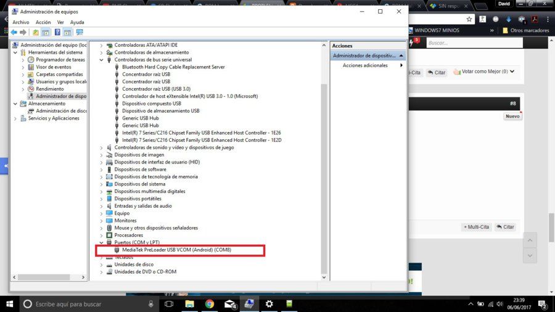Select Administrador de dispositivos in left tree
This screenshot has width=555, height=312.
pos(61,96)
